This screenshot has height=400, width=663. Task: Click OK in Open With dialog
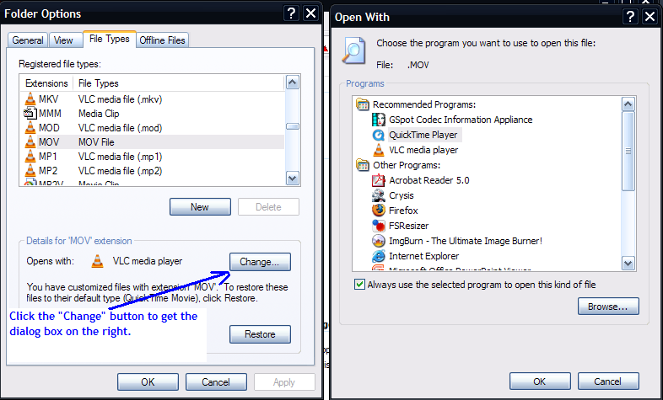click(x=540, y=381)
